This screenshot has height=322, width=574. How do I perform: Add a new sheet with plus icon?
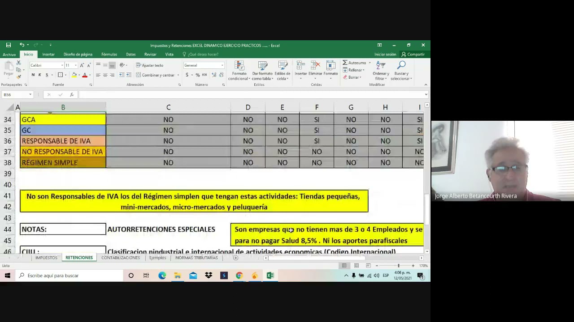[x=235, y=258]
